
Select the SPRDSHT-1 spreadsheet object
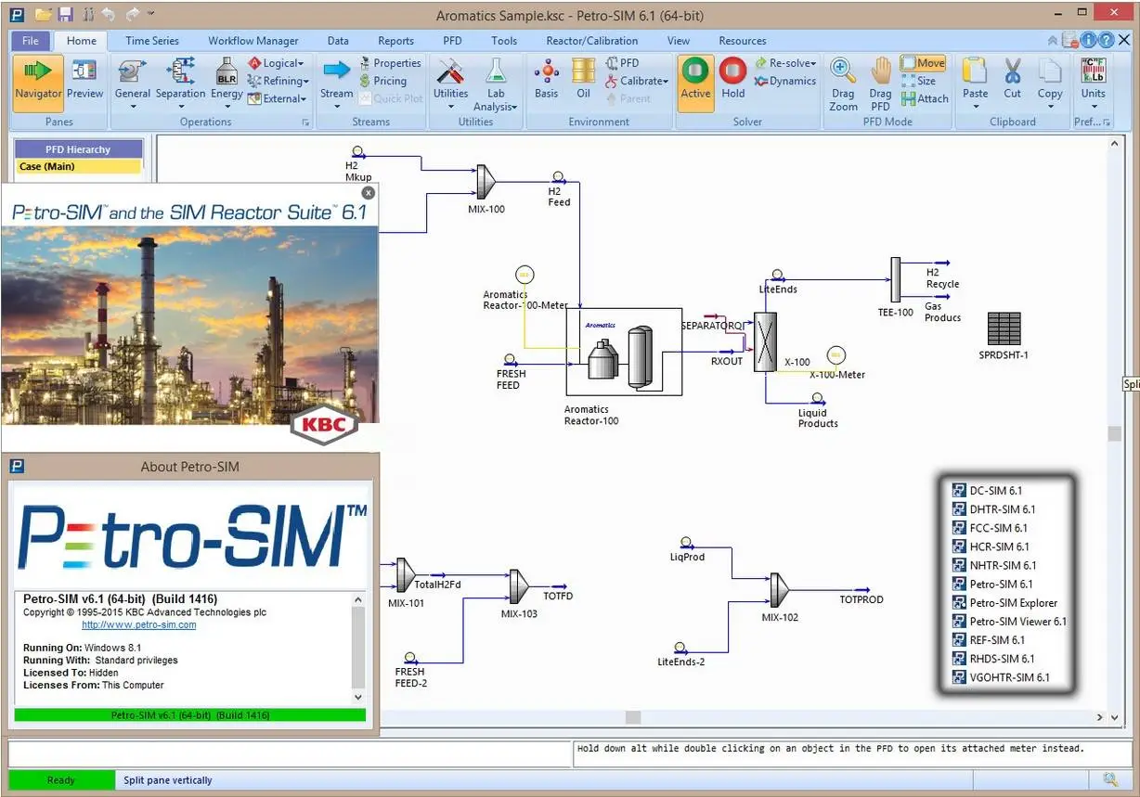1004,328
